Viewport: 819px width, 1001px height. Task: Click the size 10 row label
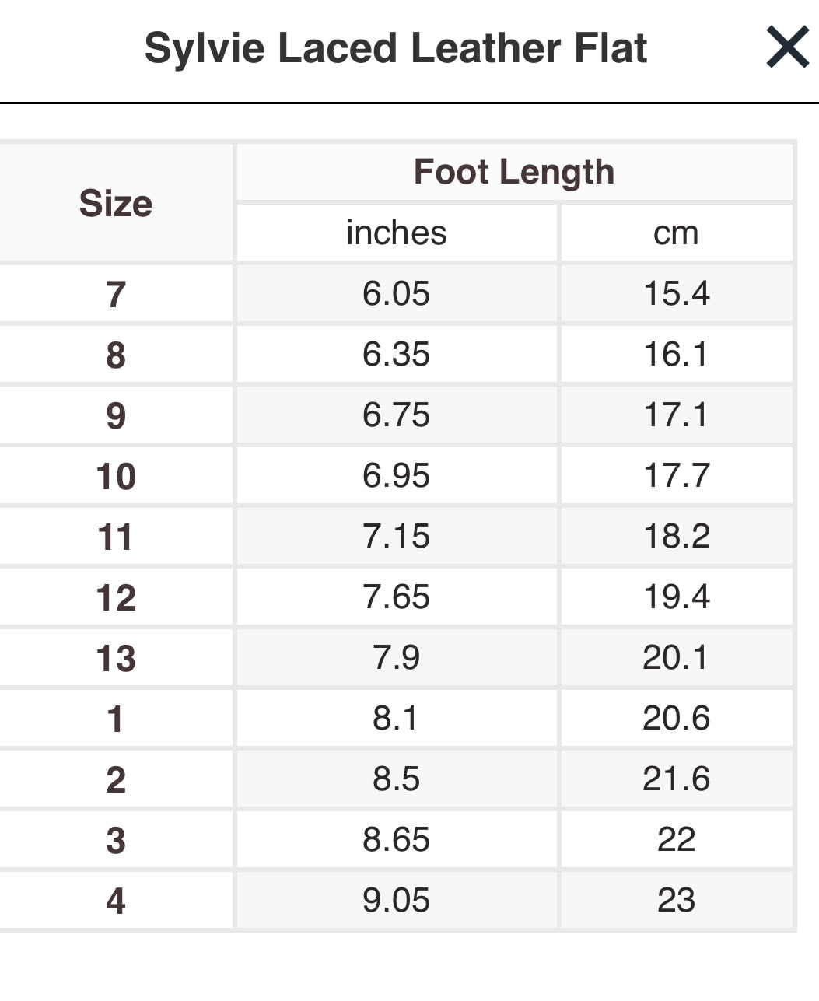click(x=116, y=476)
